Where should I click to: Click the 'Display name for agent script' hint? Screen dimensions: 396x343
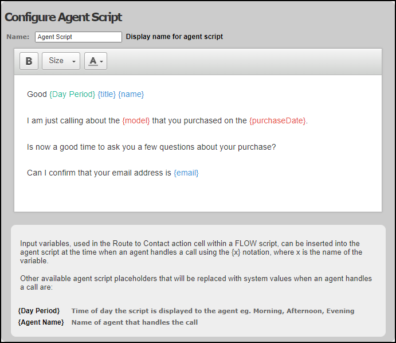(x=174, y=37)
